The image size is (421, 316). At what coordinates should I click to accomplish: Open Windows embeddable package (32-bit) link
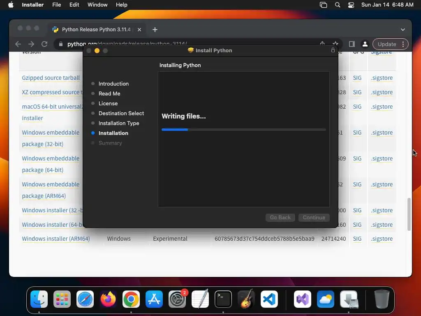pyautogui.click(x=51, y=138)
